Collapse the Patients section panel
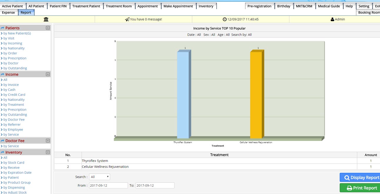The height and width of the screenshot is (194, 380). click(x=48, y=28)
